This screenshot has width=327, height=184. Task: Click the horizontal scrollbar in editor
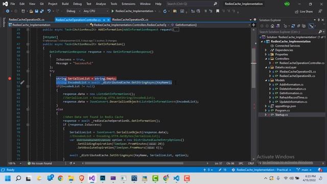click(x=133, y=164)
